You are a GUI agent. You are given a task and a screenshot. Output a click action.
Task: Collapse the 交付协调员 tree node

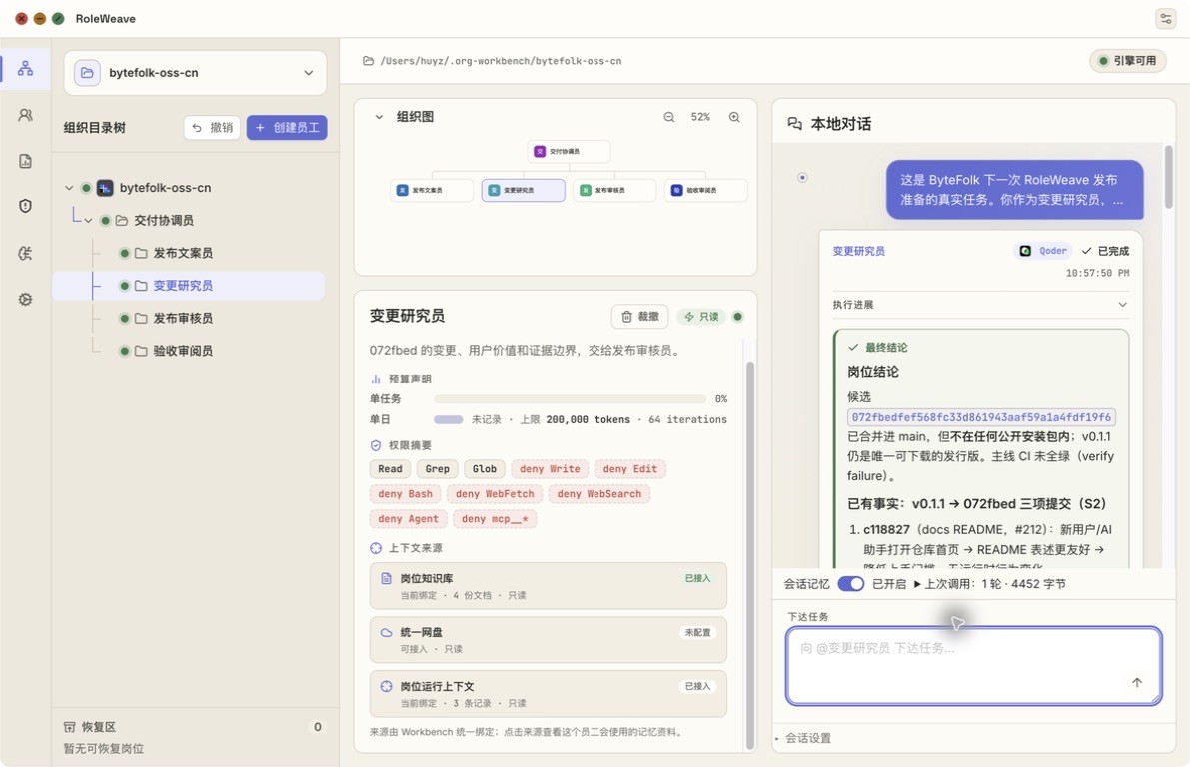click(x=89, y=220)
